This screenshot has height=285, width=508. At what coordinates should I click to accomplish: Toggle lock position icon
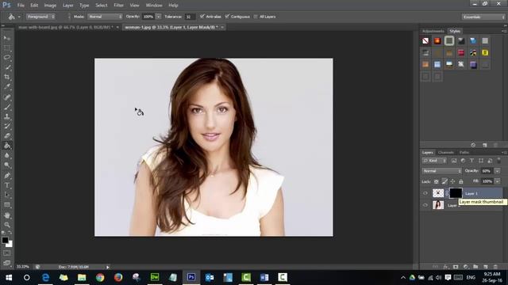point(452,181)
